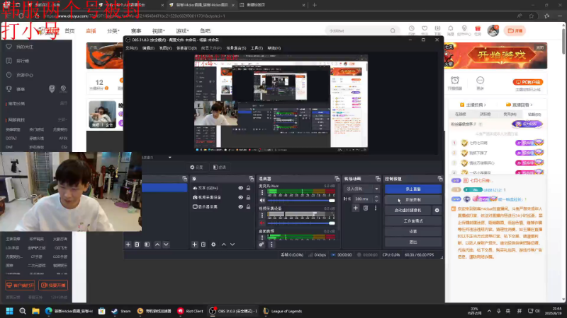Viewport: 567px width, 318px height.
Task: Toggle visibility of 显示器采集 source
Action: pos(240,206)
